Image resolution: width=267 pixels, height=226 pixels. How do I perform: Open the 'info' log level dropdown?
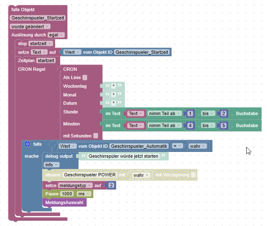tap(51, 165)
